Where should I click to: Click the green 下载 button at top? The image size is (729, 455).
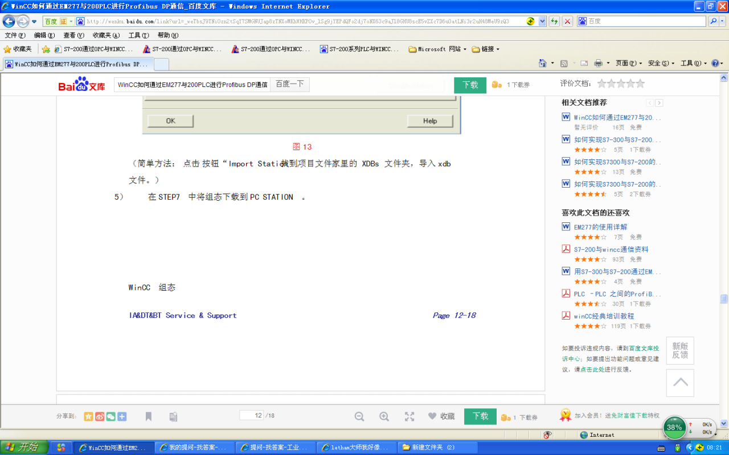[470, 85]
